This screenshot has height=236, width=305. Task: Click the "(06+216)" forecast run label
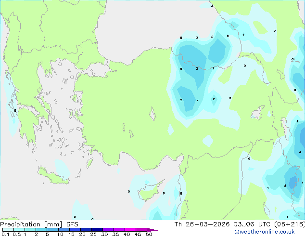290,224
